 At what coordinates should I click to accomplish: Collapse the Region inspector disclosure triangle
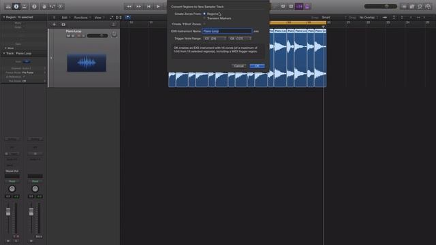click(x=4, y=17)
